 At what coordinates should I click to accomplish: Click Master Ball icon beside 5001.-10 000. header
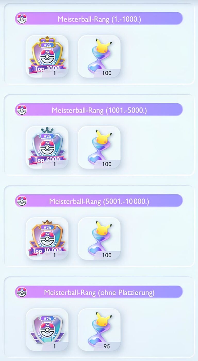[x=22, y=201]
